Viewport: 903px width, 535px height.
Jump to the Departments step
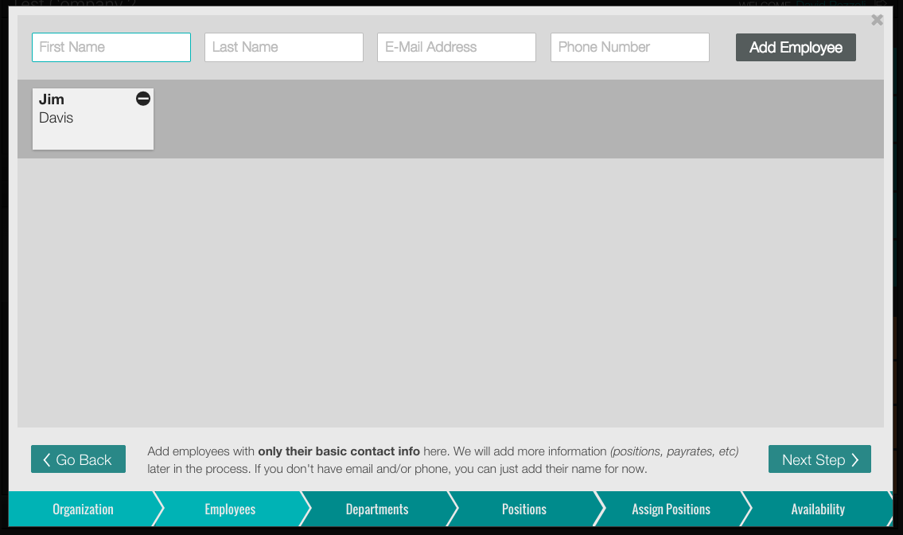[377, 509]
